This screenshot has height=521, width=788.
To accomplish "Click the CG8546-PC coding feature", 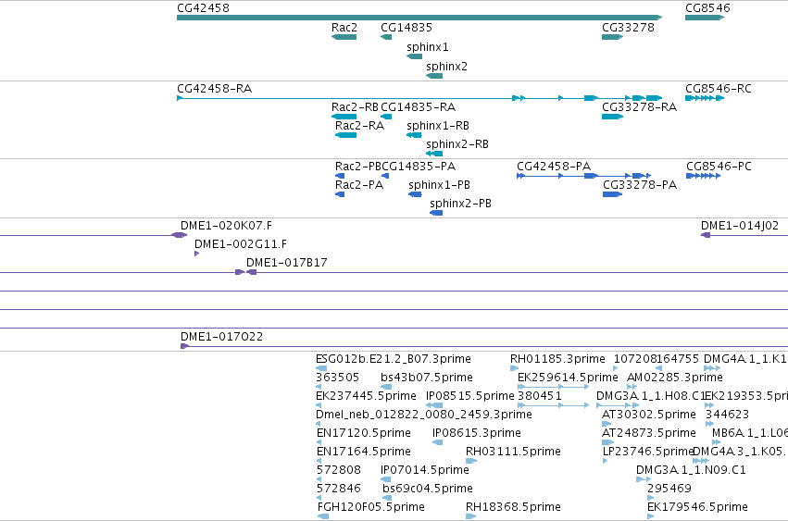I will click(x=703, y=176).
